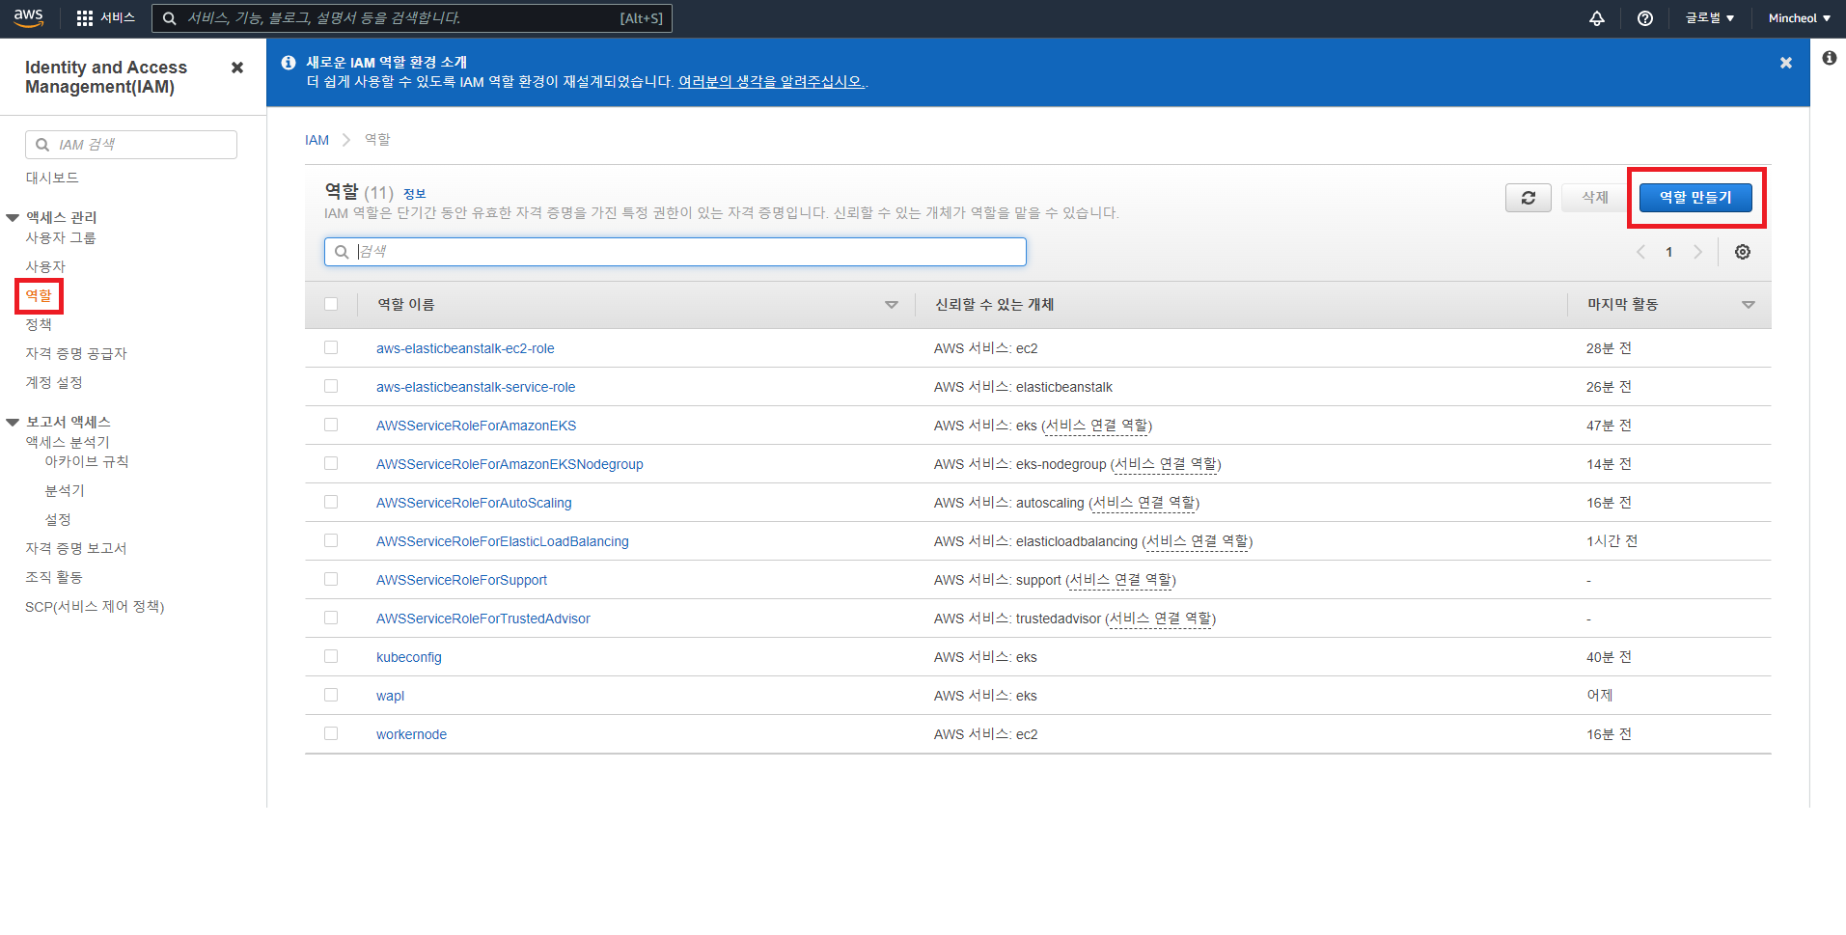Open the workernode role link

(x=411, y=734)
